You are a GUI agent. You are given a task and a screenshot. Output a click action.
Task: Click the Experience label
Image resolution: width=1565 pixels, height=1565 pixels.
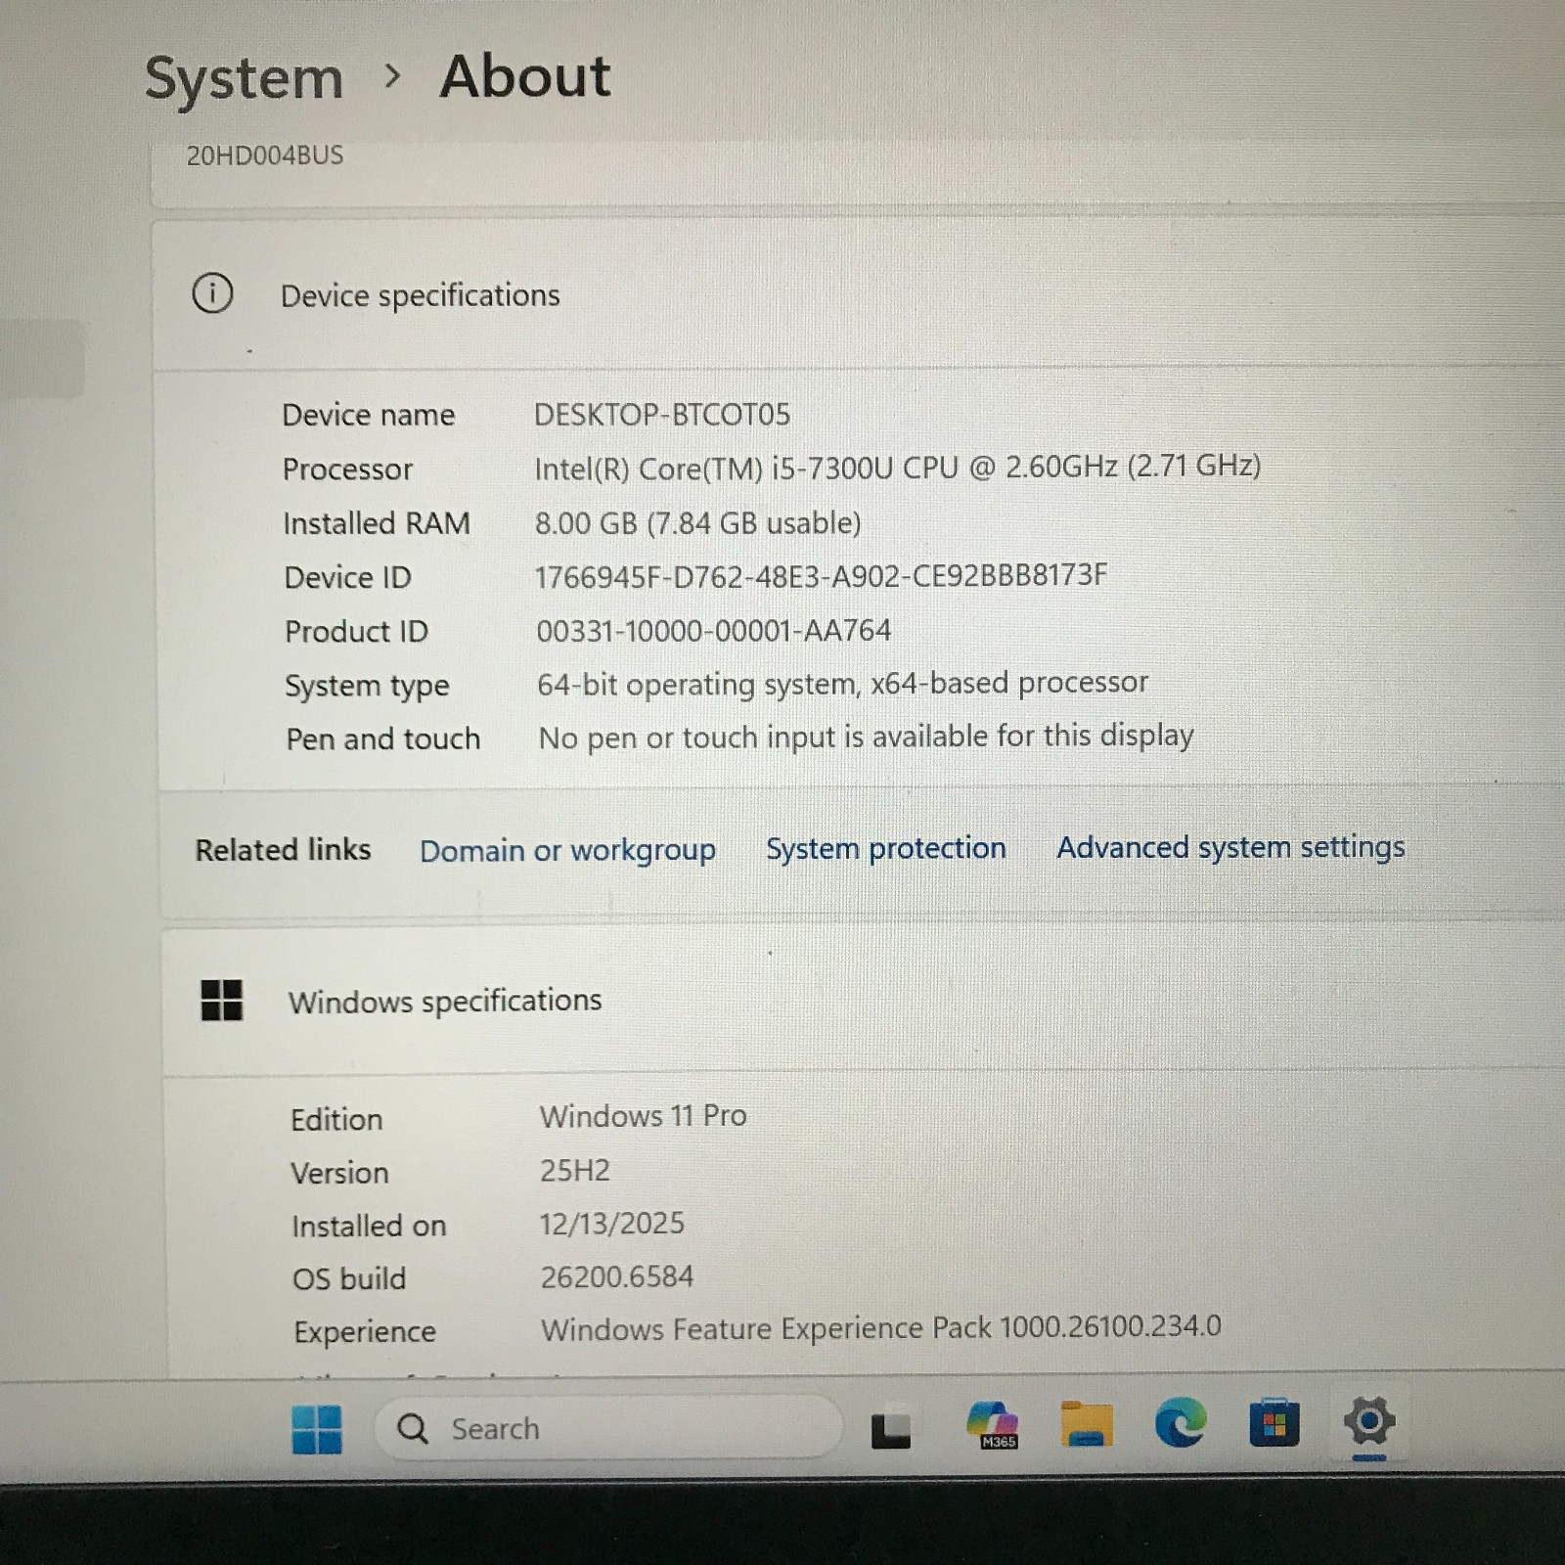click(365, 1332)
